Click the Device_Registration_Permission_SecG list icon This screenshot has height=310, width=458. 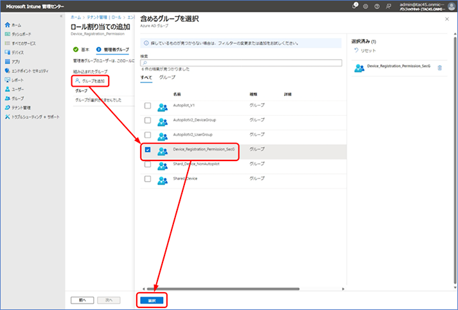click(163, 151)
